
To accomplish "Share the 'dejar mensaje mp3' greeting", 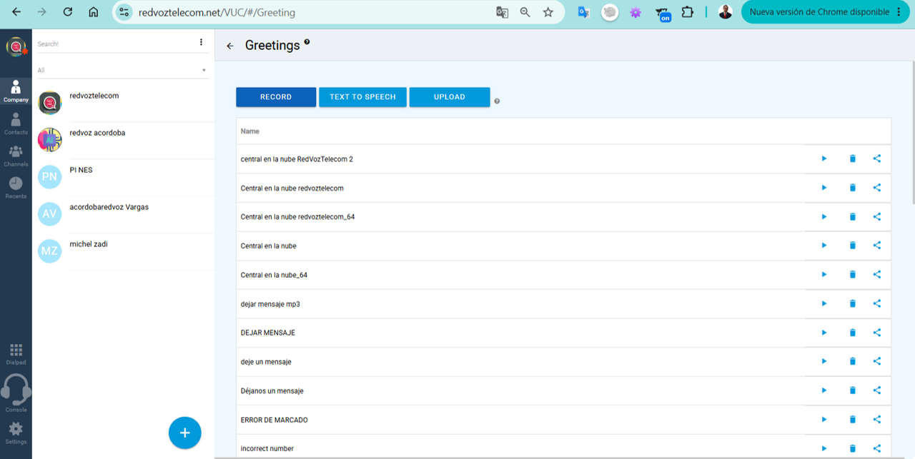I will coord(877,303).
